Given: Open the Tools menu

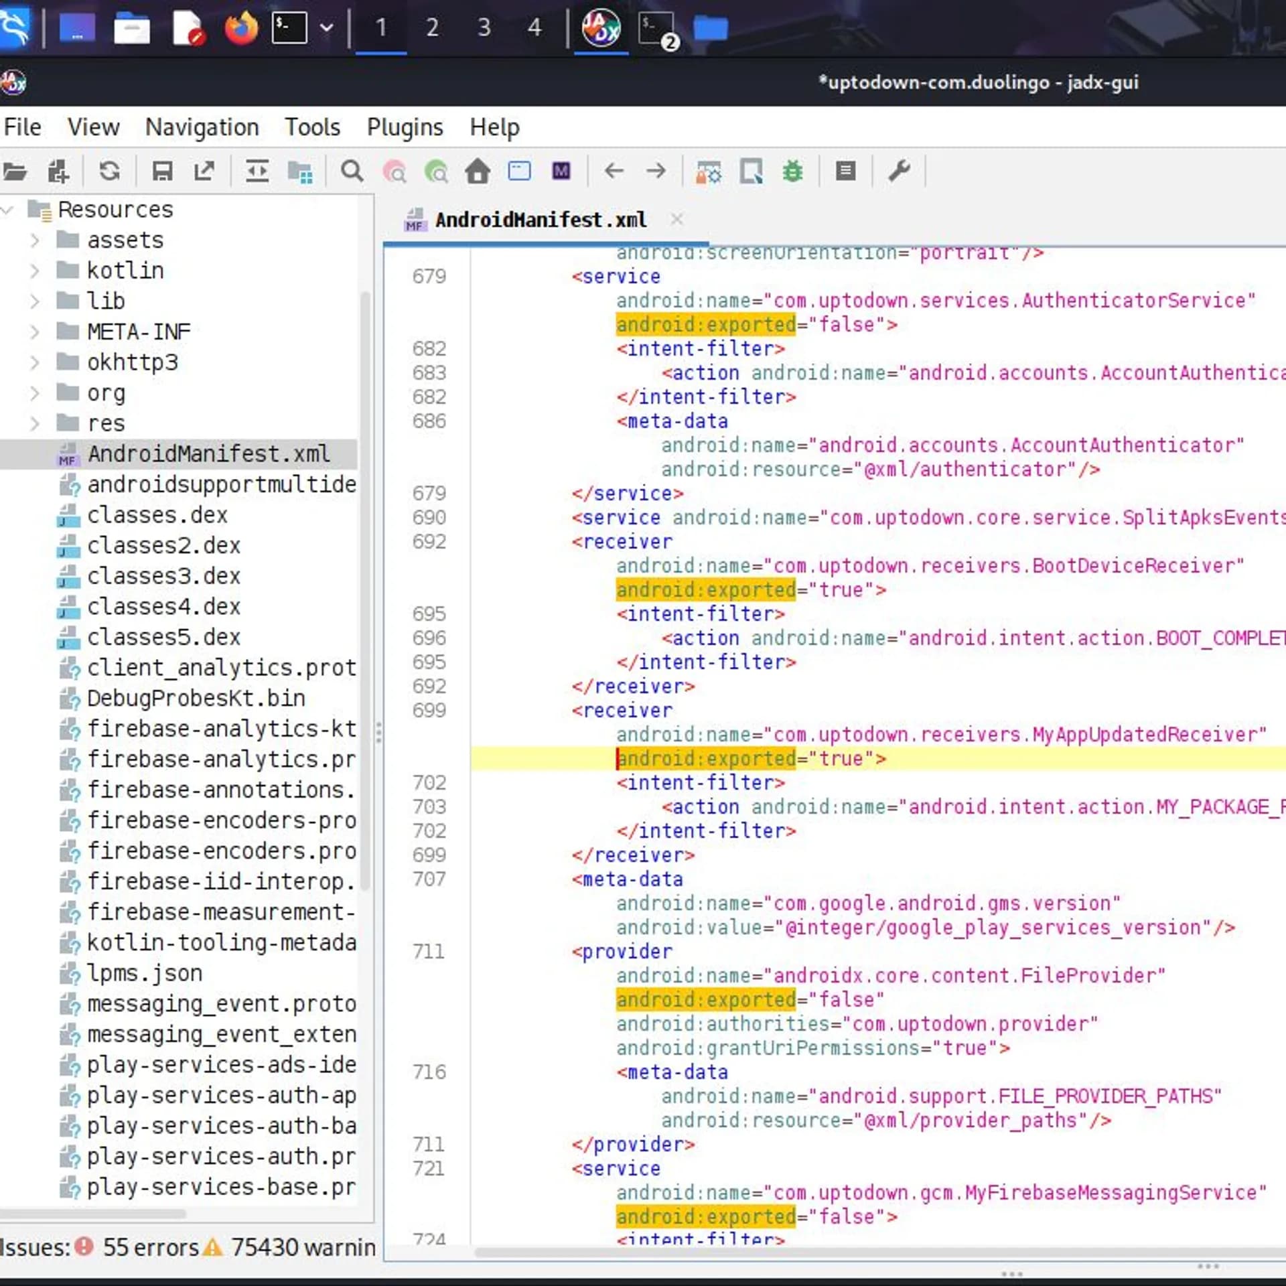Looking at the screenshot, I should pos(312,127).
